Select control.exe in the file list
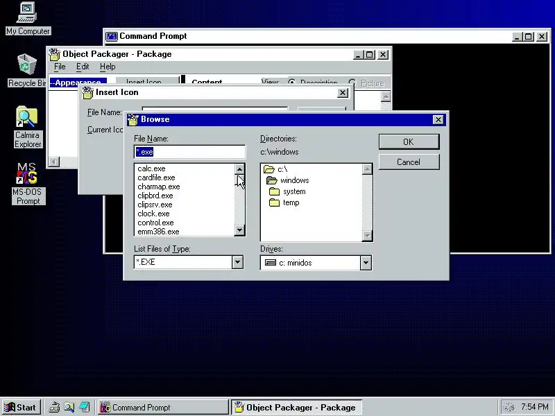The height and width of the screenshot is (416, 555). tap(155, 223)
